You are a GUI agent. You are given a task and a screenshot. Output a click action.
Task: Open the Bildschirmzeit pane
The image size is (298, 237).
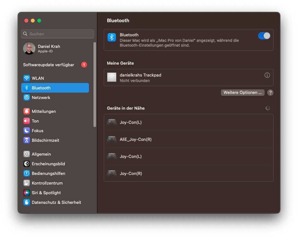[55, 140]
